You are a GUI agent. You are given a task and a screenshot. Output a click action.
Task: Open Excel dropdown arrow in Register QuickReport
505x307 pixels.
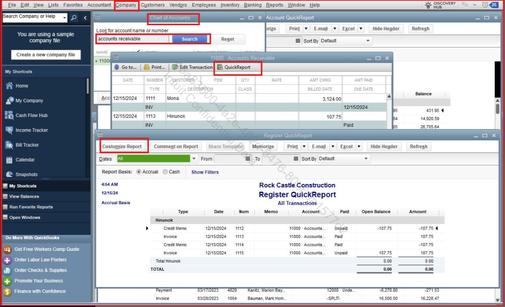point(359,146)
